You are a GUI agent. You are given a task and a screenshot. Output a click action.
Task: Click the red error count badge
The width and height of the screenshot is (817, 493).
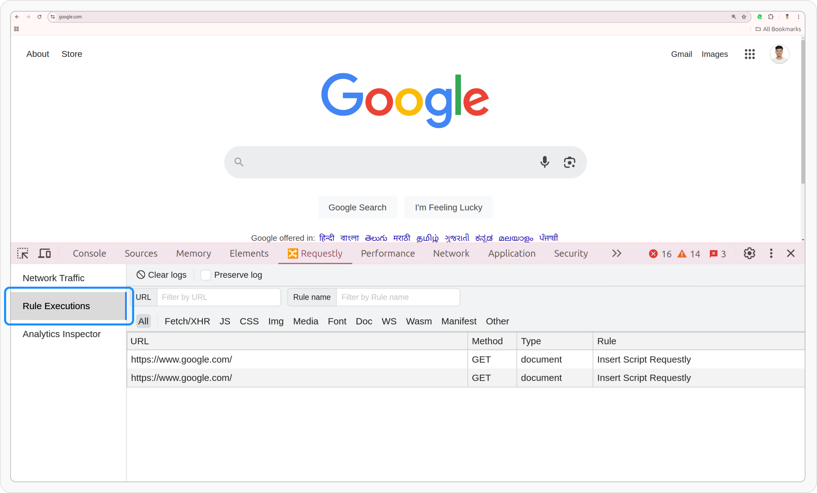pos(660,254)
